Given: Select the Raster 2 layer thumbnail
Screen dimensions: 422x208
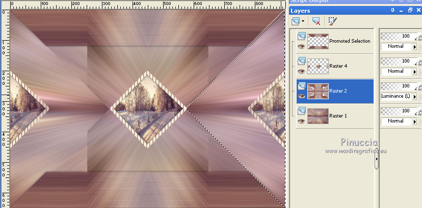Looking at the screenshot, I should coord(318,91).
